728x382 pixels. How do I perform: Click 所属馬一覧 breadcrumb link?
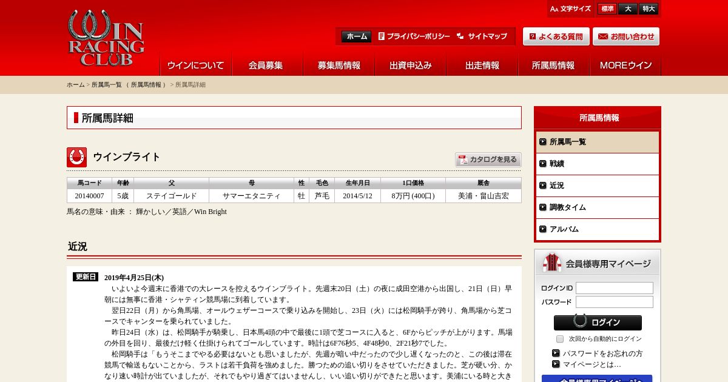pyautogui.click(x=107, y=85)
